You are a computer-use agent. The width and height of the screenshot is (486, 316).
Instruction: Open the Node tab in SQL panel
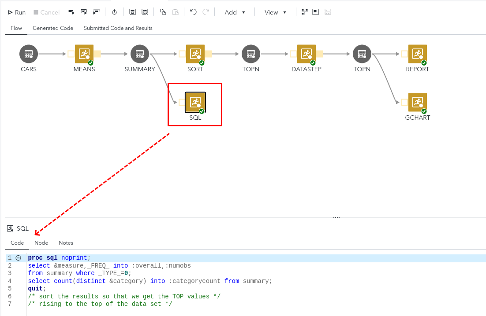pos(41,243)
